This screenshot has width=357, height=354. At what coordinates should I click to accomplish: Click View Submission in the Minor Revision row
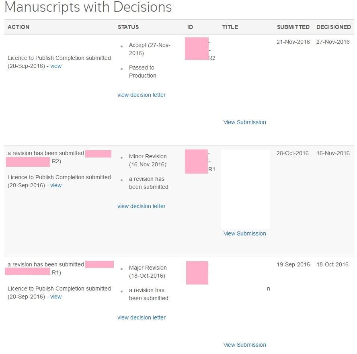coord(244,233)
